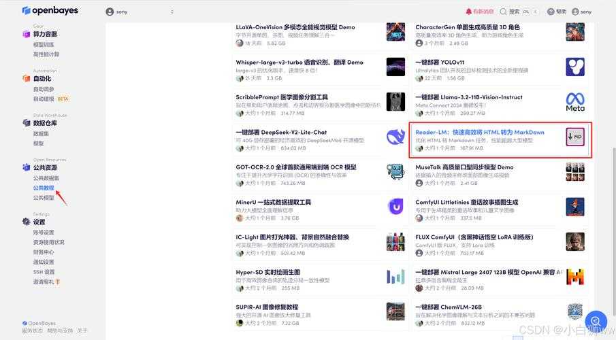Viewport: 616px width, 340px height.
Task: Open 通知设置 in the sidebar
Action: (x=43, y=262)
